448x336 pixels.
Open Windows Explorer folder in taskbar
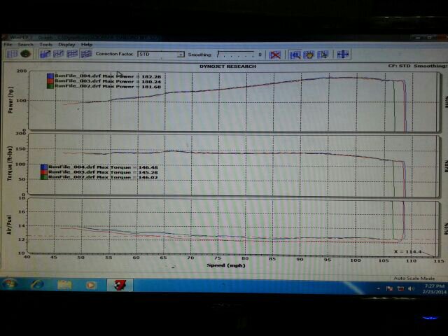(64, 285)
